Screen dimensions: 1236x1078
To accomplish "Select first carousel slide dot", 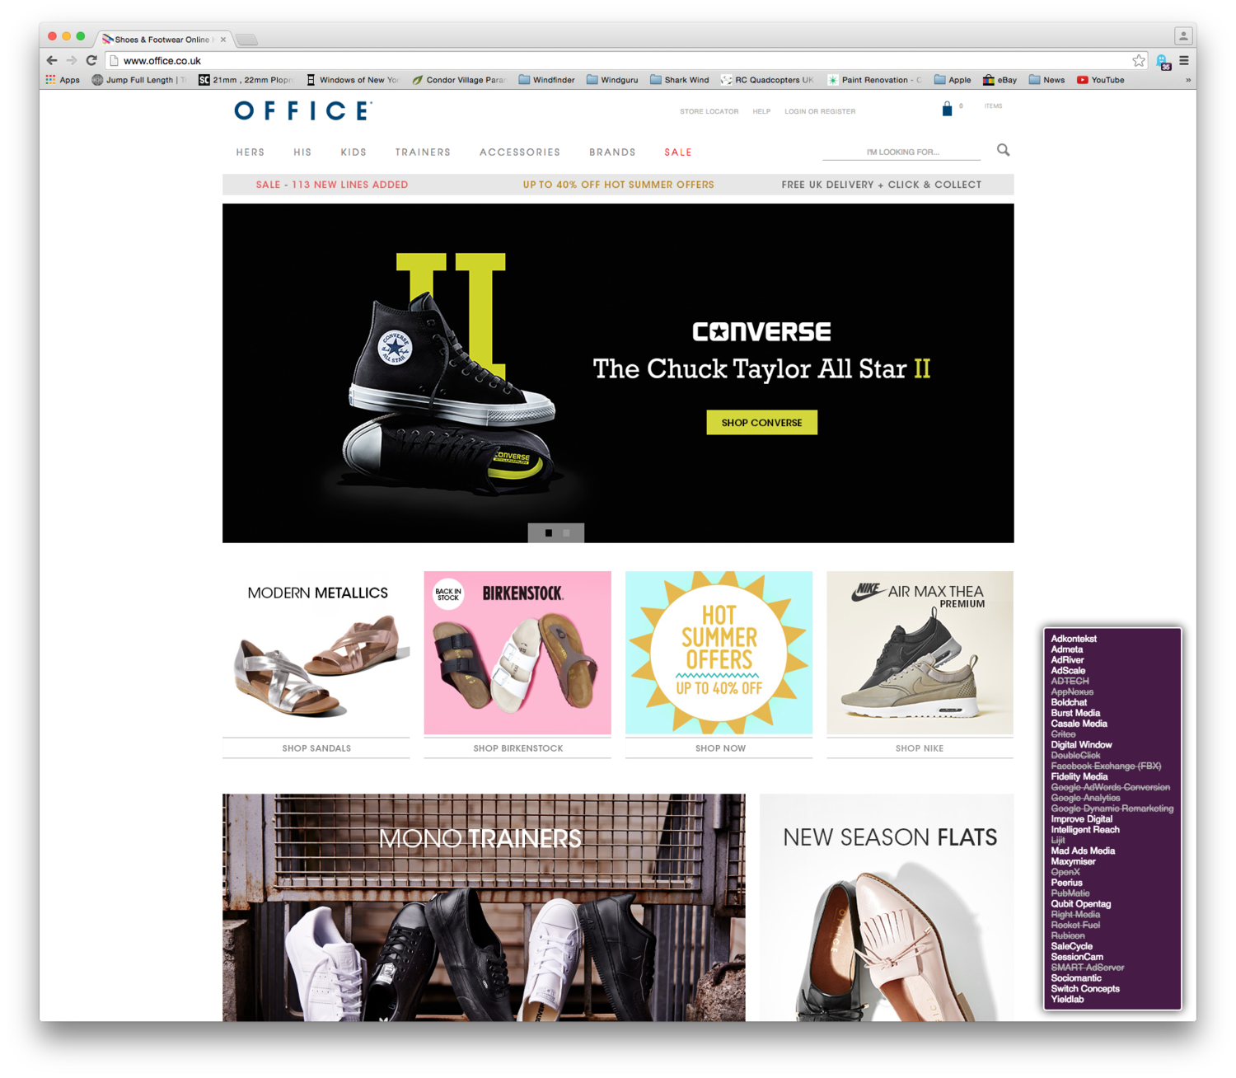I will click(x=548, y=533).
